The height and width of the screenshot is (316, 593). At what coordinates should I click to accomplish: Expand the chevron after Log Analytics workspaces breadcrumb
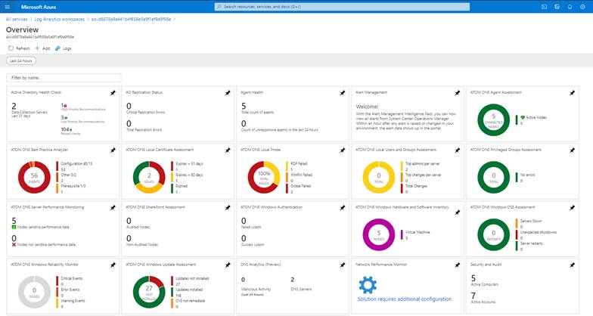(x=88, y=20)
